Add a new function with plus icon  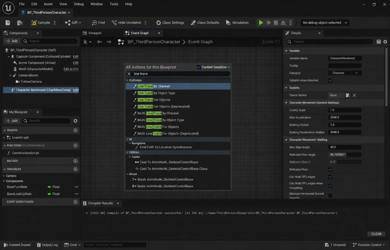[x=75, y=146]
